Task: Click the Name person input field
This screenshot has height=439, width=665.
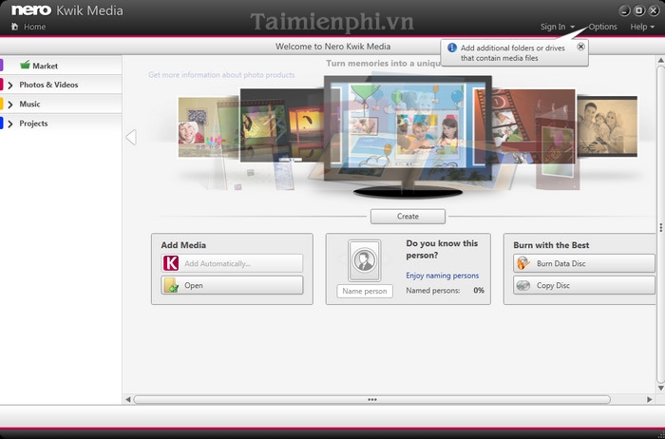Action: click(x=364, y=291)
